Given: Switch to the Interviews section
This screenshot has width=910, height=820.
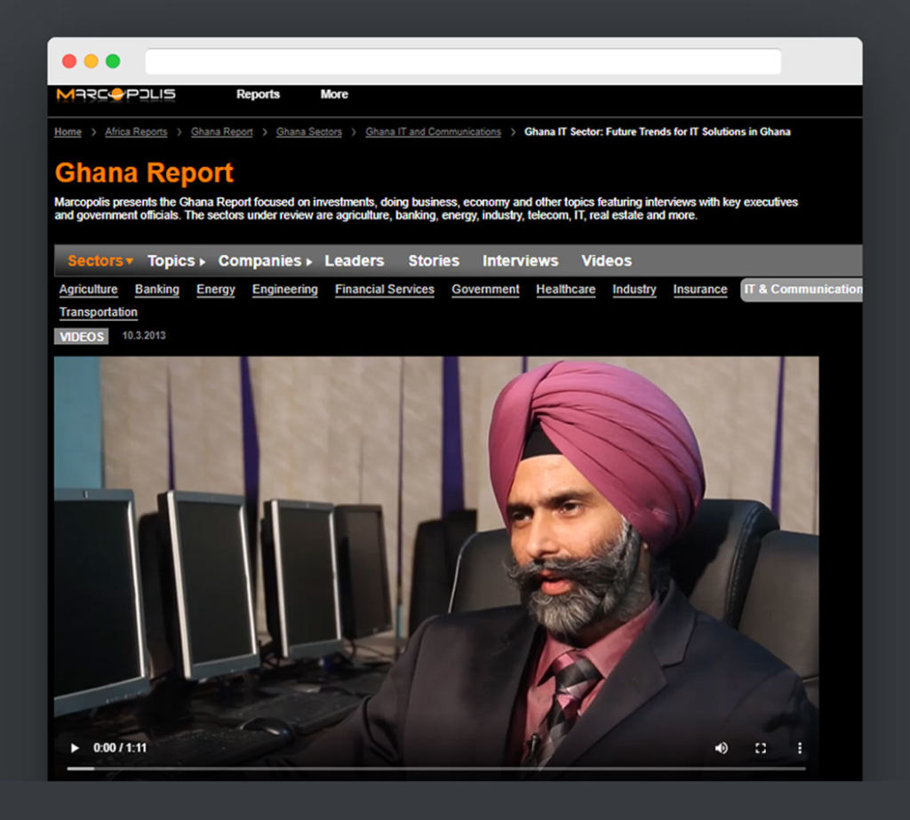Looking at the screenshot, I should tap(520, 260).
